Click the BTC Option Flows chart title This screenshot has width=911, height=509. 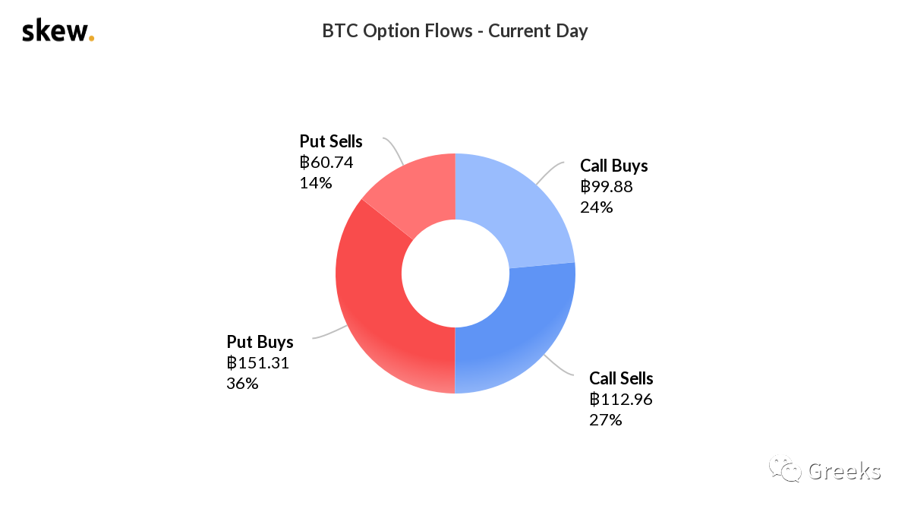(x=455, y=31)
